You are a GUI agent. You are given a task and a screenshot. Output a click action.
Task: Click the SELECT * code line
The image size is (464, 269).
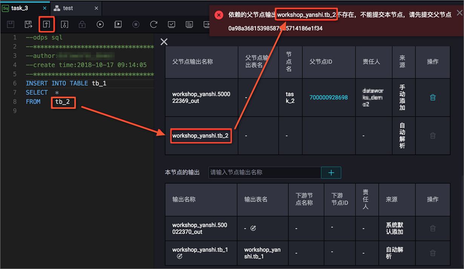pos(42,93)
